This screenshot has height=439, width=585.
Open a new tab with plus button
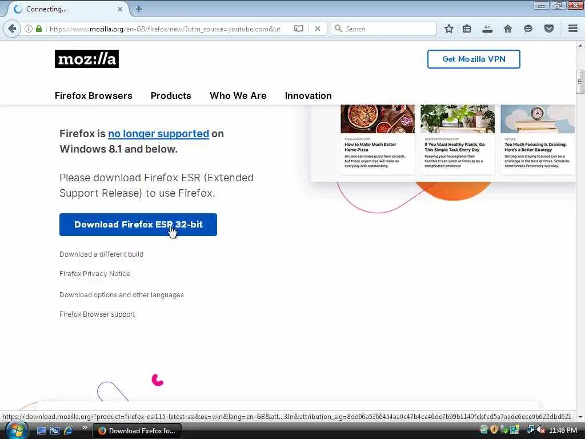click(139, 9)
